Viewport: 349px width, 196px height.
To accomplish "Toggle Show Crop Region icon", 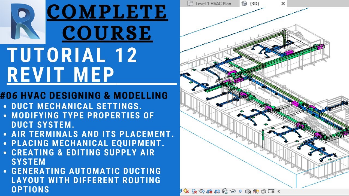I will tap(217, 191).
